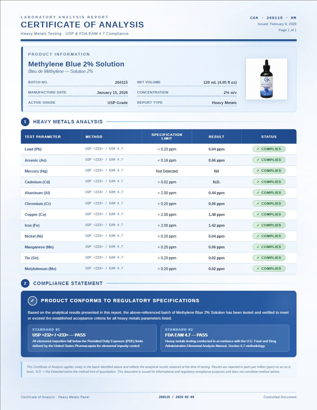The image size is (317, 410).
Task: Click the SPECIFICATION LIMIT column header
Action: pos(167,137)
